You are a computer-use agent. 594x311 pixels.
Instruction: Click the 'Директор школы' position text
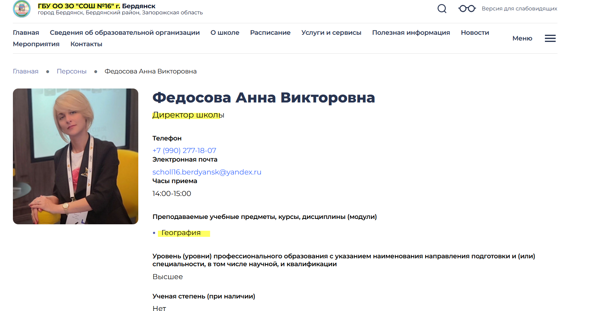click(x=188, y=115)
